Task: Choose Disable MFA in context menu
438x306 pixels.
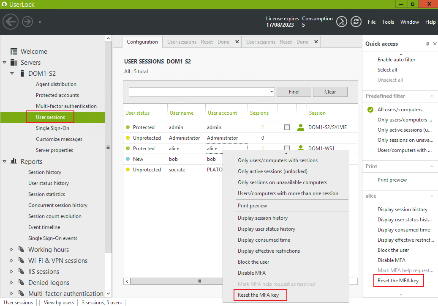Action: tap(252, 273)
